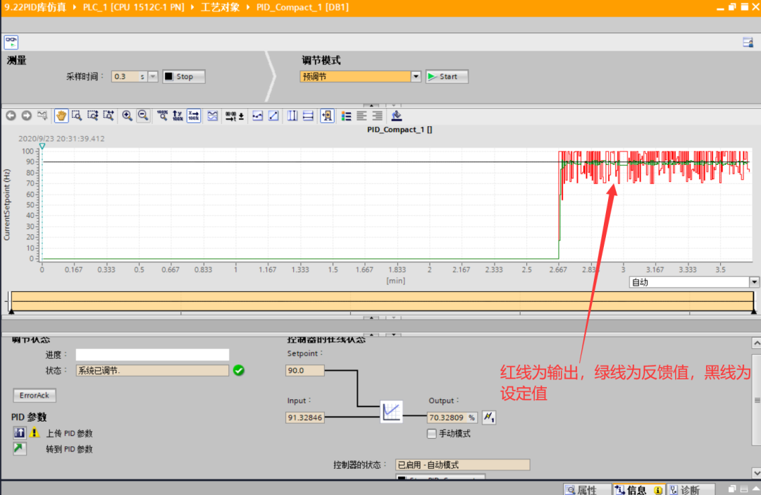Image resolution: width=761 pixels, height=495 pixels.
Task: Click the 上传 PID 参数 label
Action: pos(69,434)
